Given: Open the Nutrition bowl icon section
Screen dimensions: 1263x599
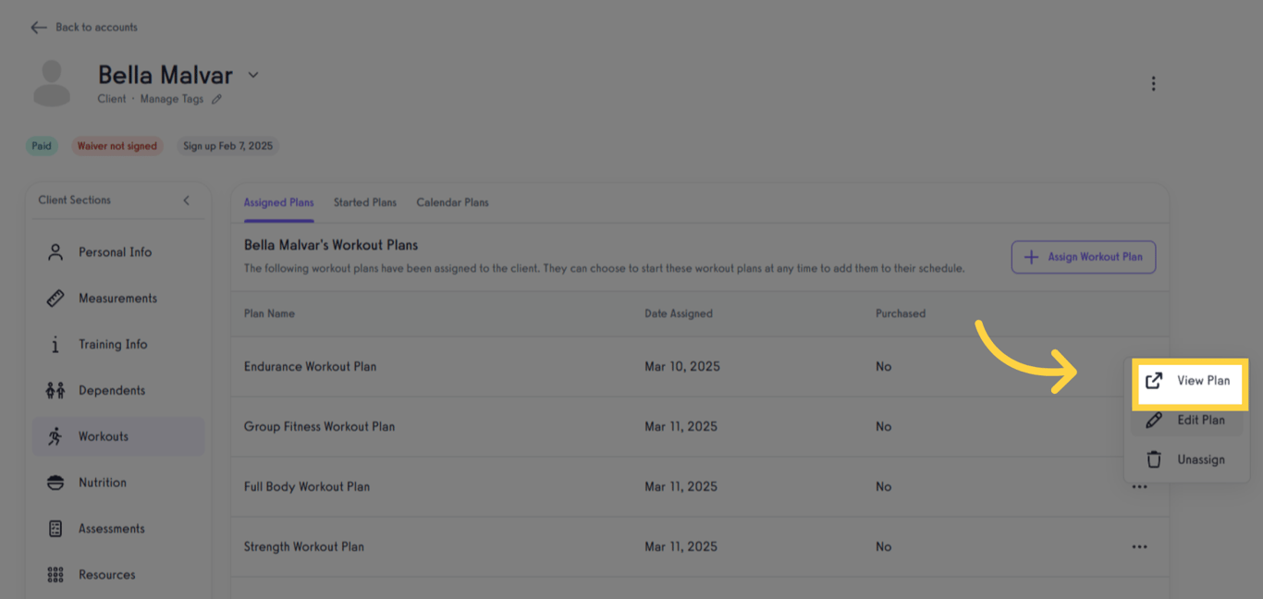Looking at the screenshot, I should 55,483.
